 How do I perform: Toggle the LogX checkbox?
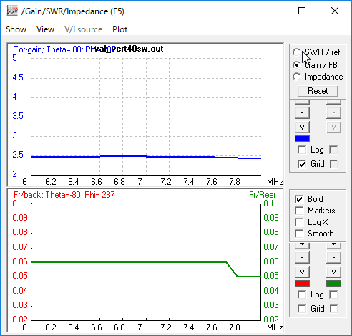tap(299, 222)
